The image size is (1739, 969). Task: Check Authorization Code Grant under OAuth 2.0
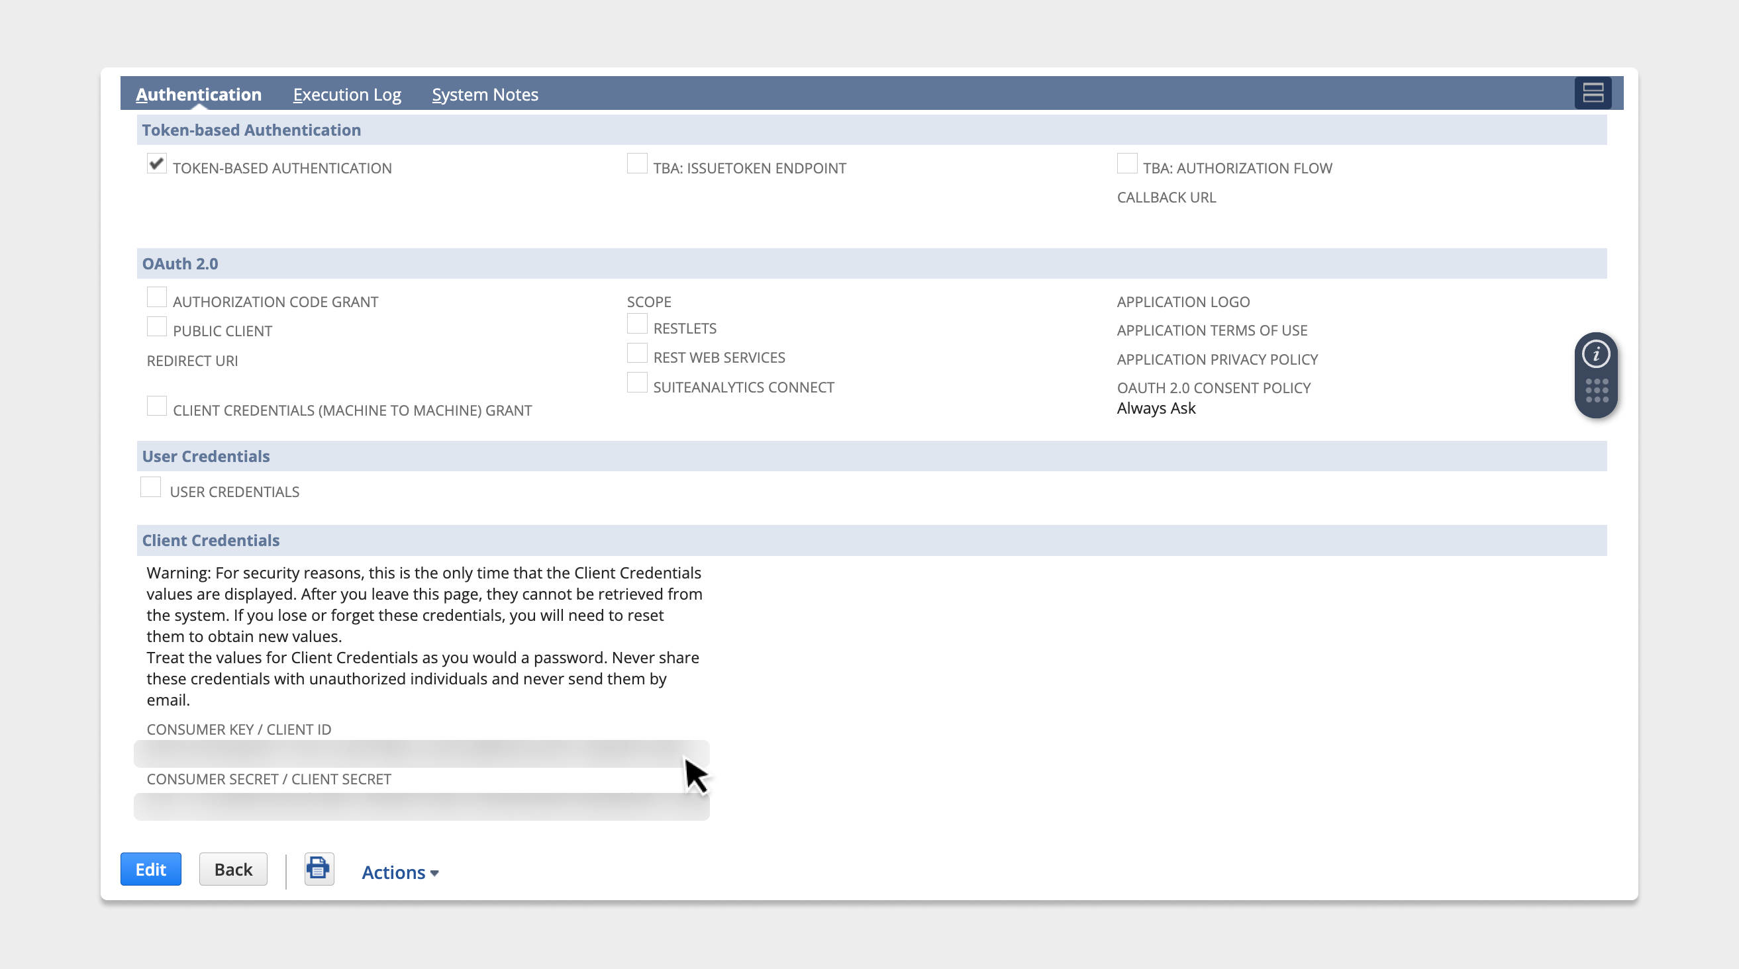click(157, 297)
